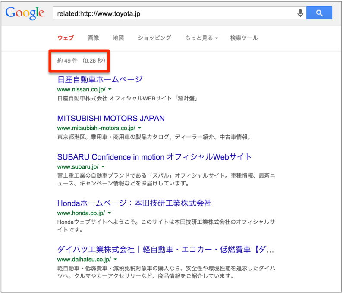This screenshot has height=294, width=343.
Task: Open 検索ツール options
Action: click(x=244, y=38)
